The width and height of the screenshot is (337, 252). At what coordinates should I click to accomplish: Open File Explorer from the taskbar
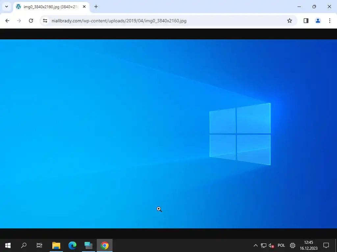click(56, 245)
